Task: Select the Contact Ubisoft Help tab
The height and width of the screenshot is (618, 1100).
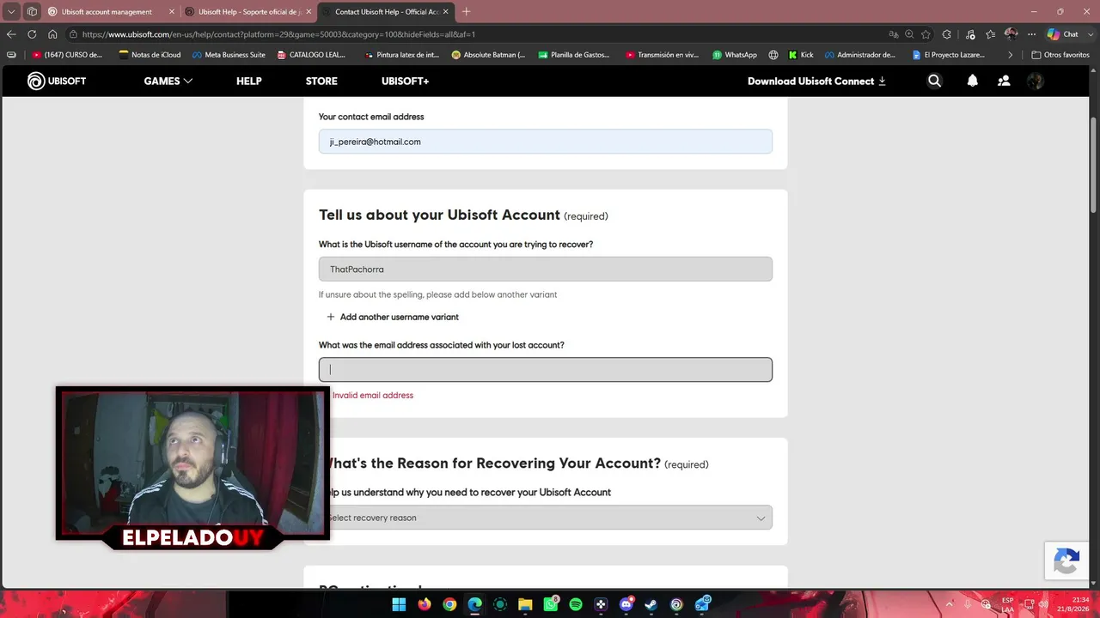Action: point(386,12)
